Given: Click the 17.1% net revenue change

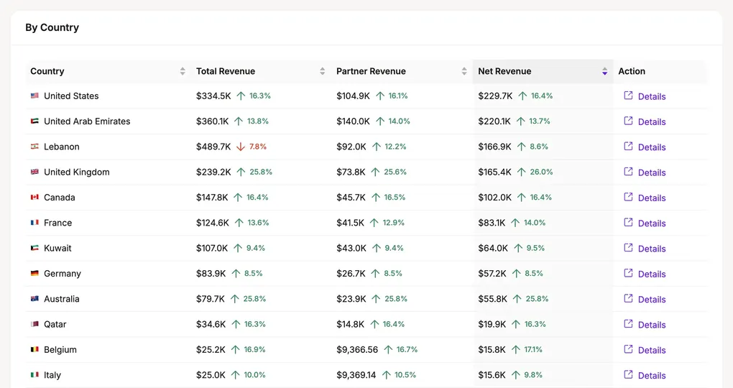Looking at the screenshot, I should pos(533,349).
